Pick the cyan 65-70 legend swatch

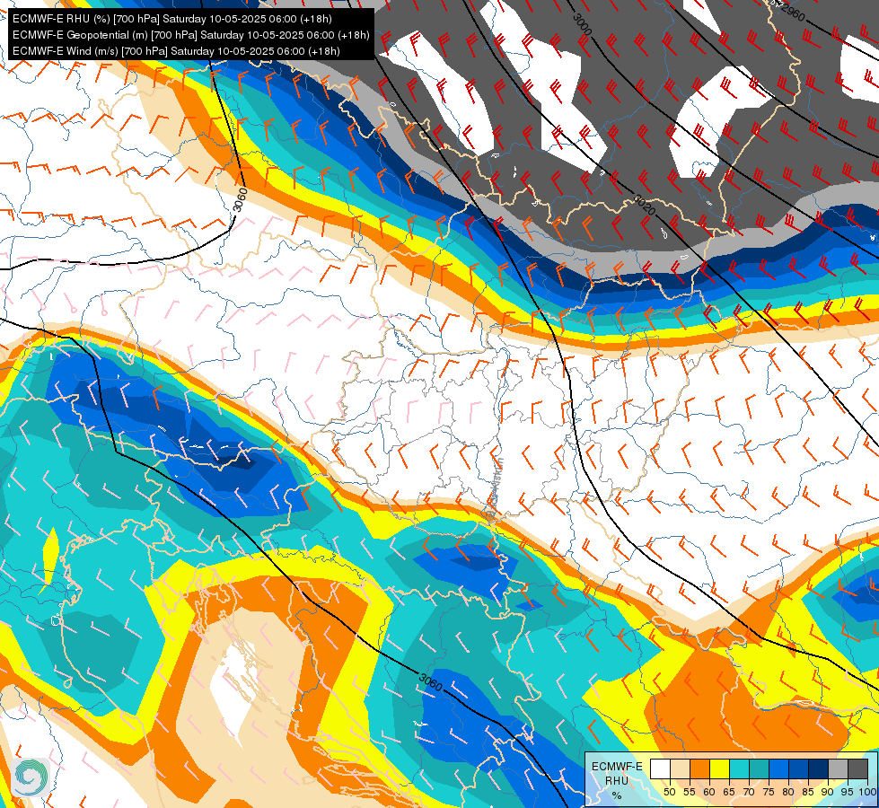coord(739,768)
